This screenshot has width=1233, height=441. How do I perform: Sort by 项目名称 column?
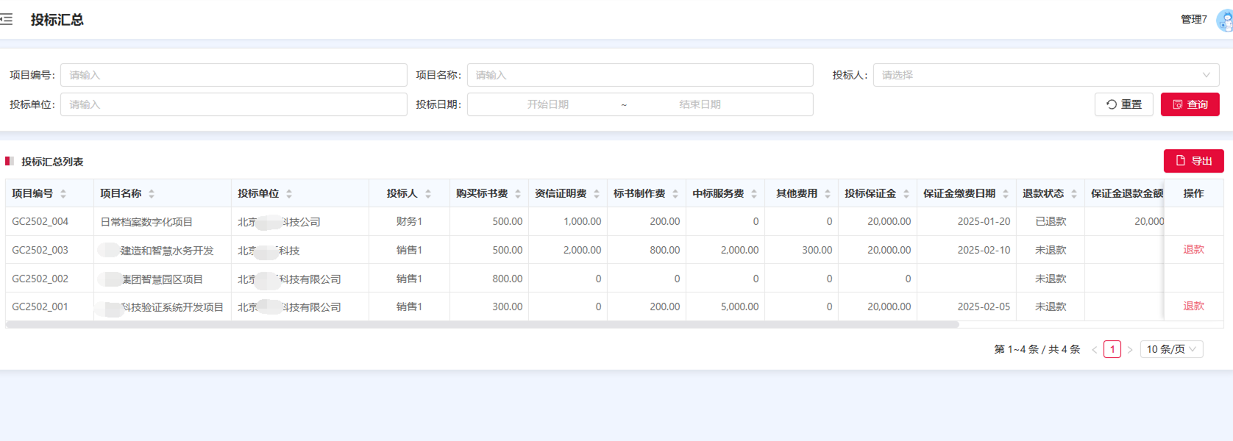click(152, 194)
